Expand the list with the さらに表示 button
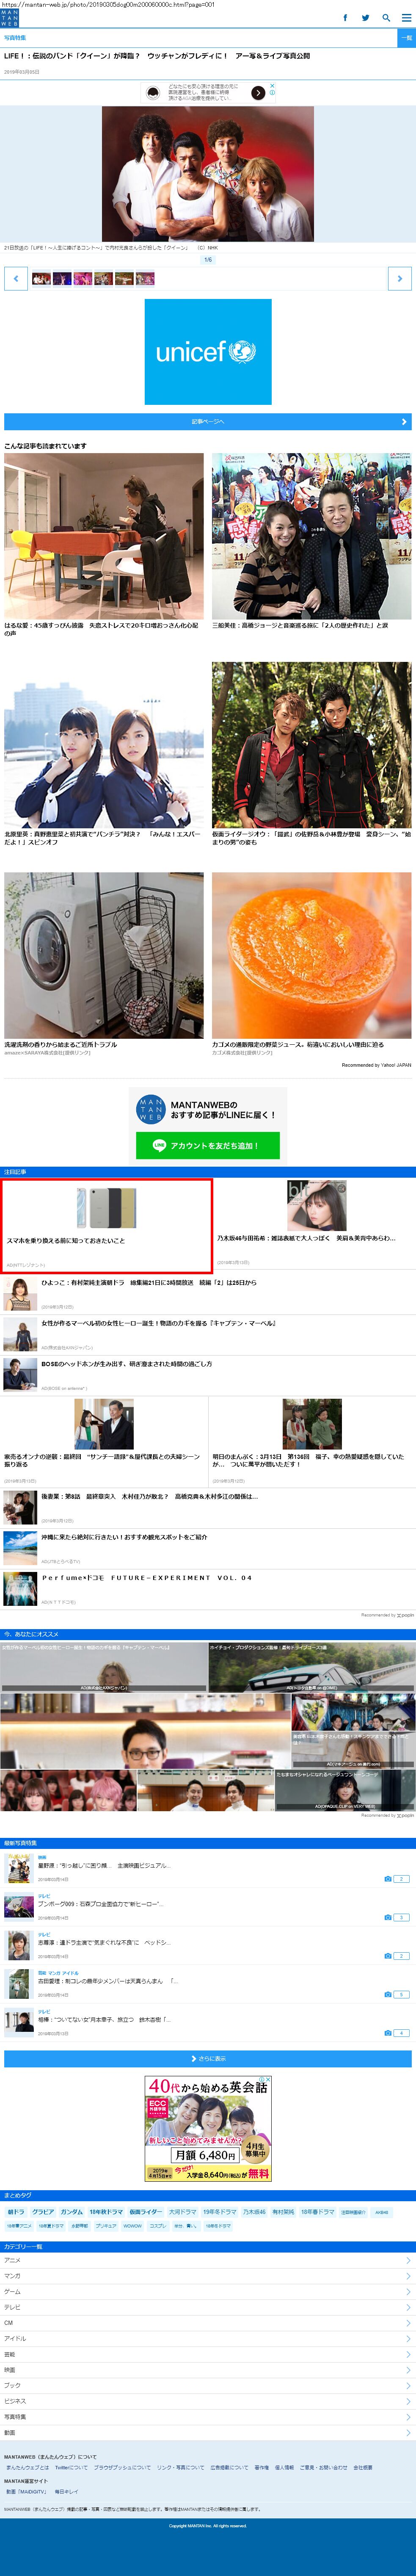This screenshot has width=416, height=2576. [208, 2058]
